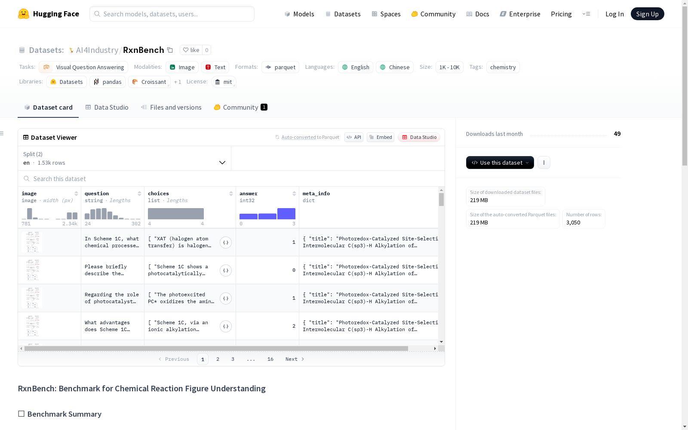The image size is (688, 430).
Task: Select the parquet format tag
Action: pyautogui.click(x=280, y=67)
